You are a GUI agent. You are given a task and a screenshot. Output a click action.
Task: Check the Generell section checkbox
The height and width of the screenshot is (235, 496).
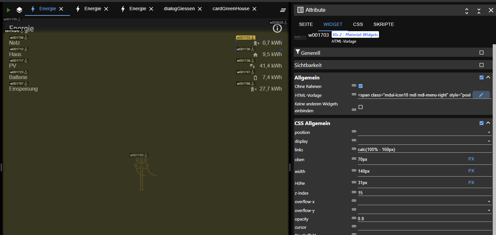[x=482, y=53]
